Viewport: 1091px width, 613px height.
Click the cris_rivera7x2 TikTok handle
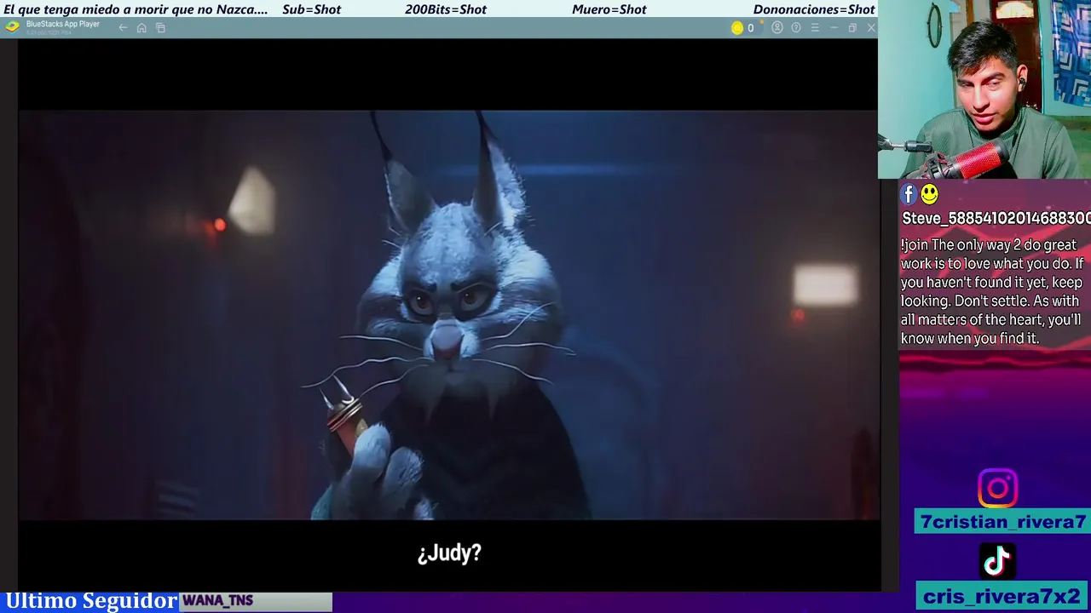(x=1002, y=596)
